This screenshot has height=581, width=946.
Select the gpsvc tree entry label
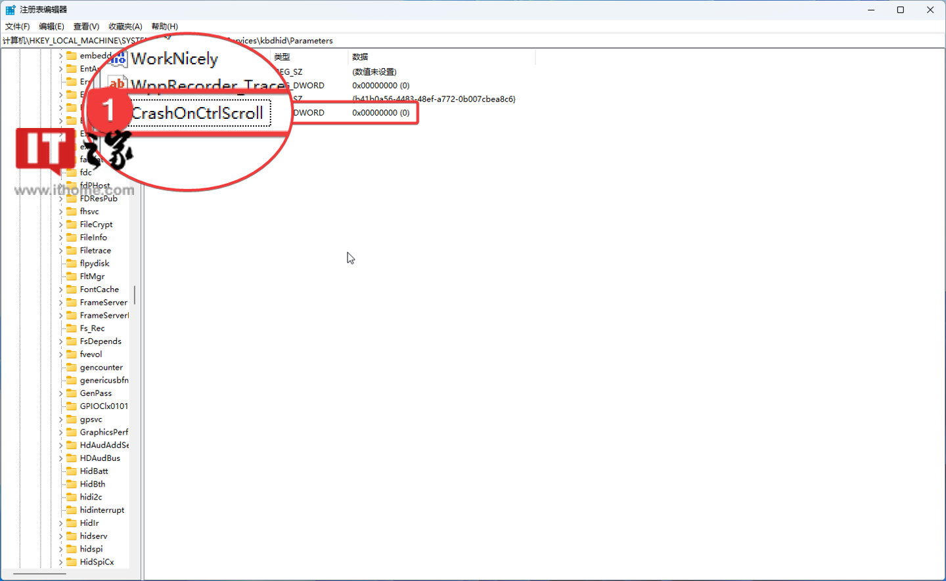(91, 420)
